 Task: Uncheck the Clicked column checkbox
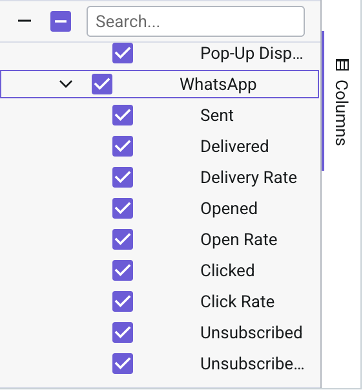point(123,270)
